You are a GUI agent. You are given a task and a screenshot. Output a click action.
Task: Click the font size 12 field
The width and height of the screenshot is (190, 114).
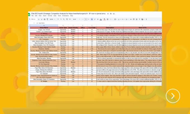point(86,19)
